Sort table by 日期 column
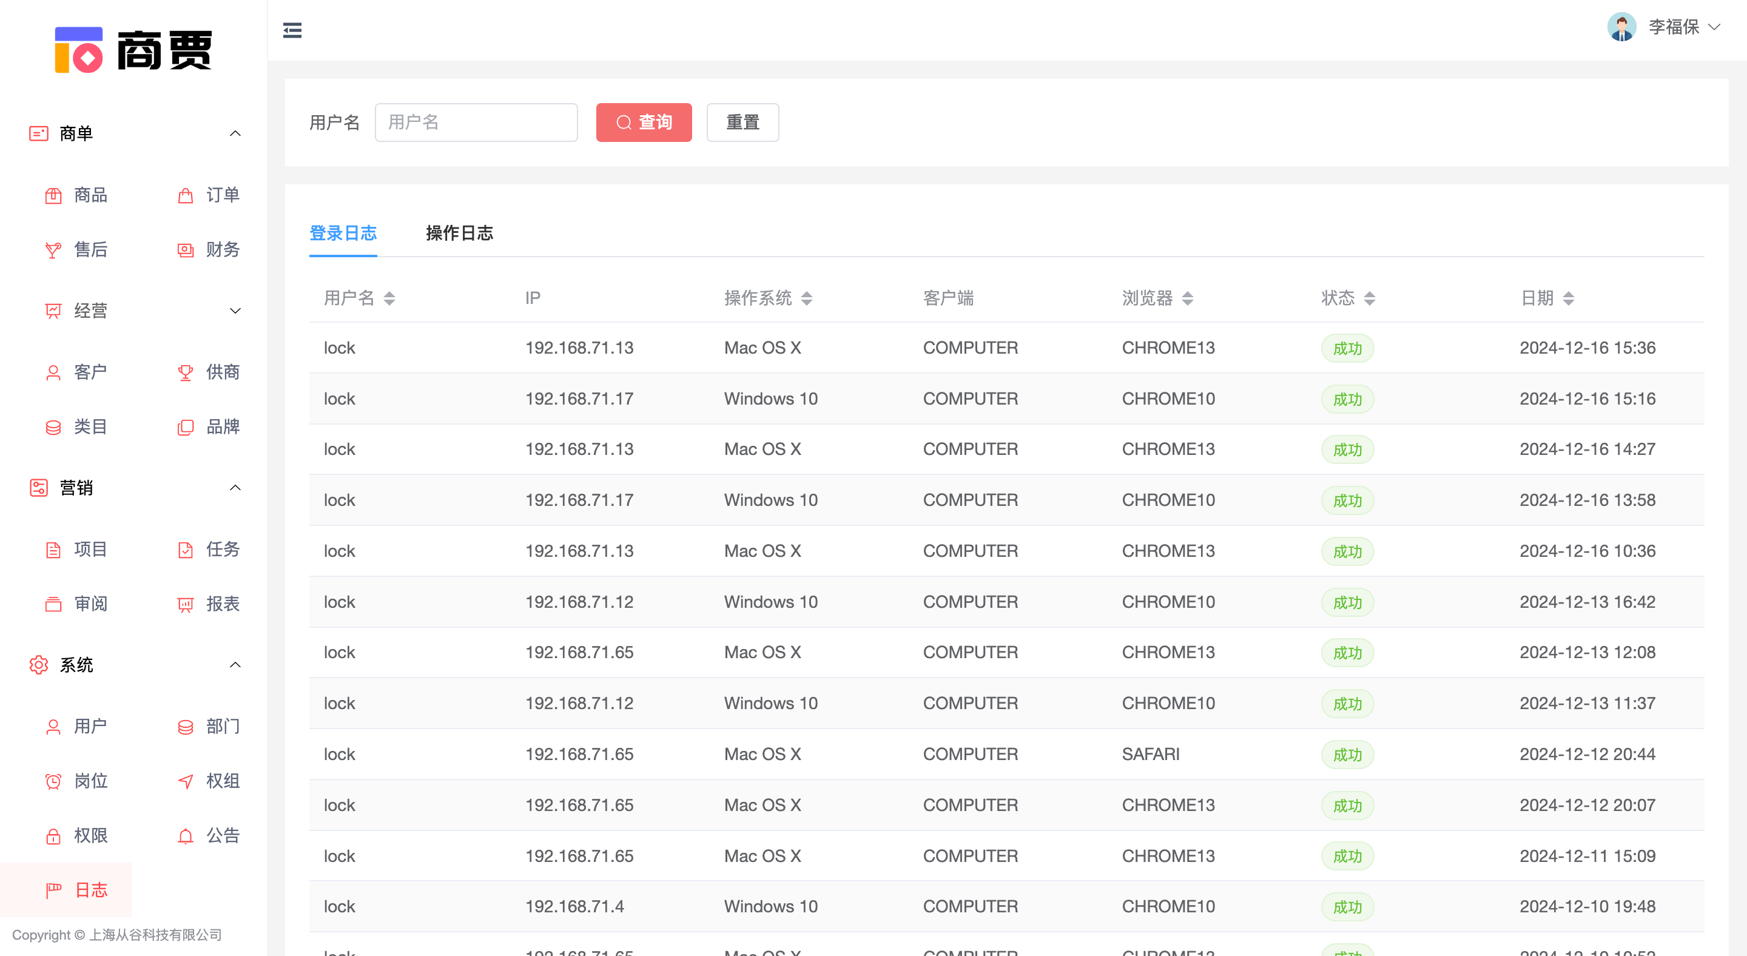The width and height of the screenshot is (1747, 956). [1568, 298]
